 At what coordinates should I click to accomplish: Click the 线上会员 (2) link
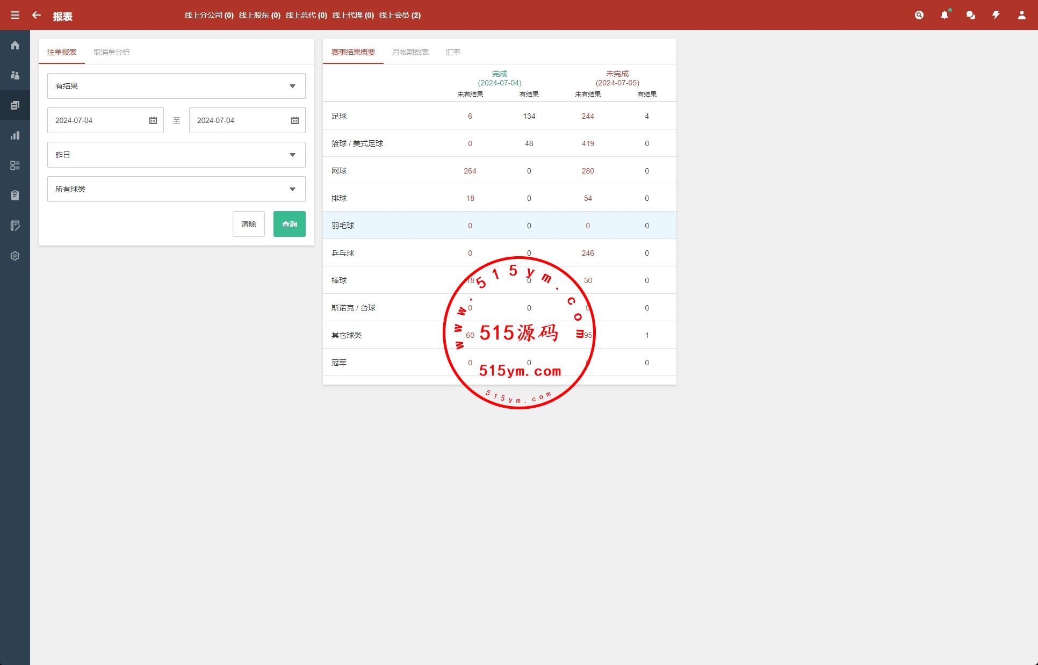click(400, 15)
